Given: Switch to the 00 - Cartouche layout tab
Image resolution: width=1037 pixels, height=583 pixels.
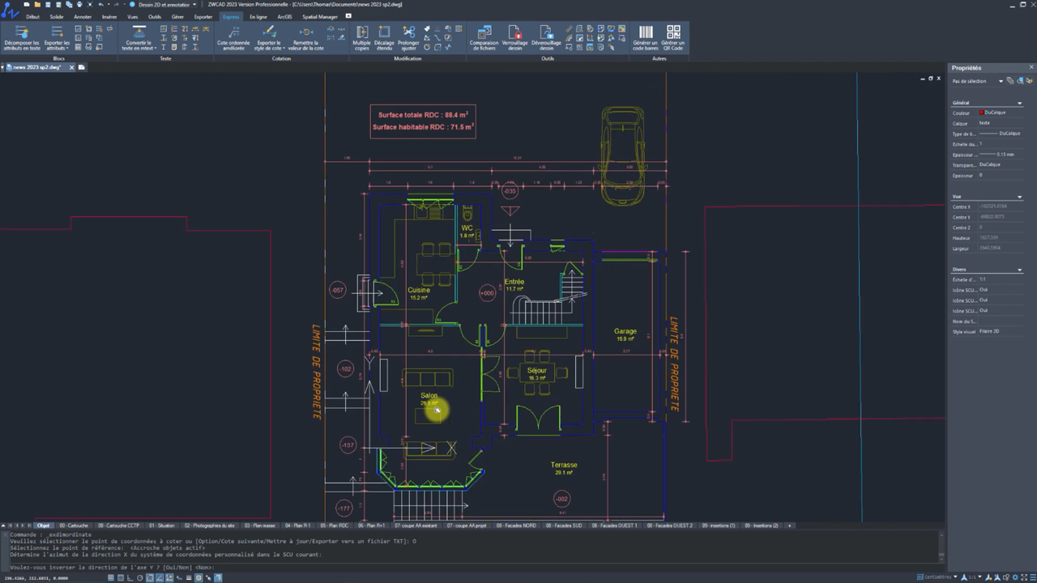Looking at the screenshot, I should (73, 526).
